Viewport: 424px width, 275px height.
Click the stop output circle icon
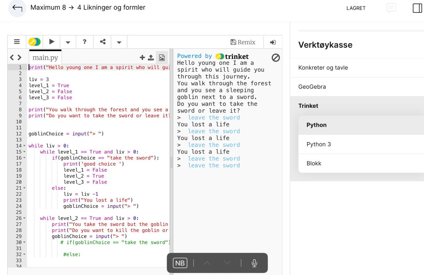[276, 58]
